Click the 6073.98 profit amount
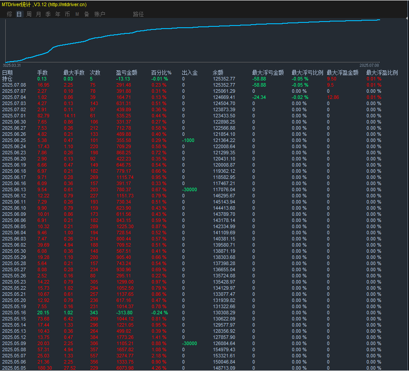The image size is (409, 371). pos(125,368)
